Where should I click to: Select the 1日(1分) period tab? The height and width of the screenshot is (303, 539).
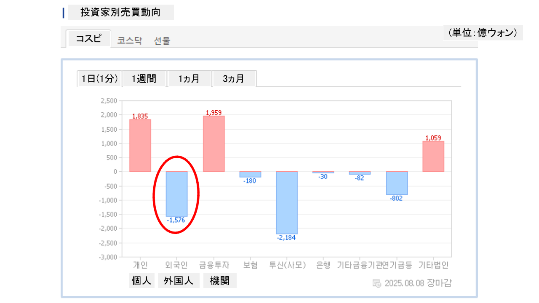(100, 79)
